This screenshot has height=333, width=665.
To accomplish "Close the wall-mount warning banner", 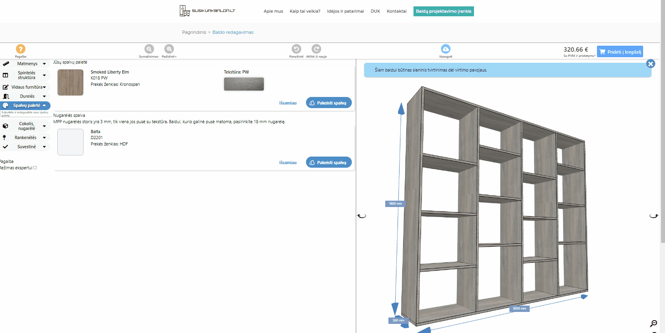I will pos(651,64).
